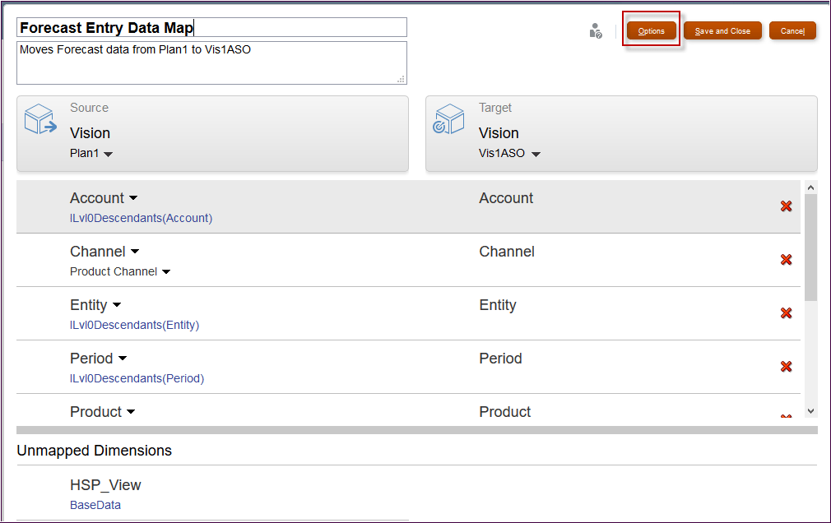Select the target Entity dimension label

(498, 305)
